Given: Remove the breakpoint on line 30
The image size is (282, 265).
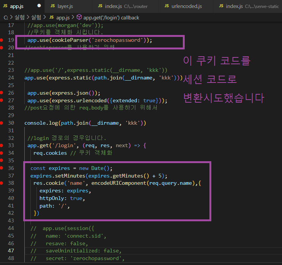Looking at the screenshot, I should point(2,123).
